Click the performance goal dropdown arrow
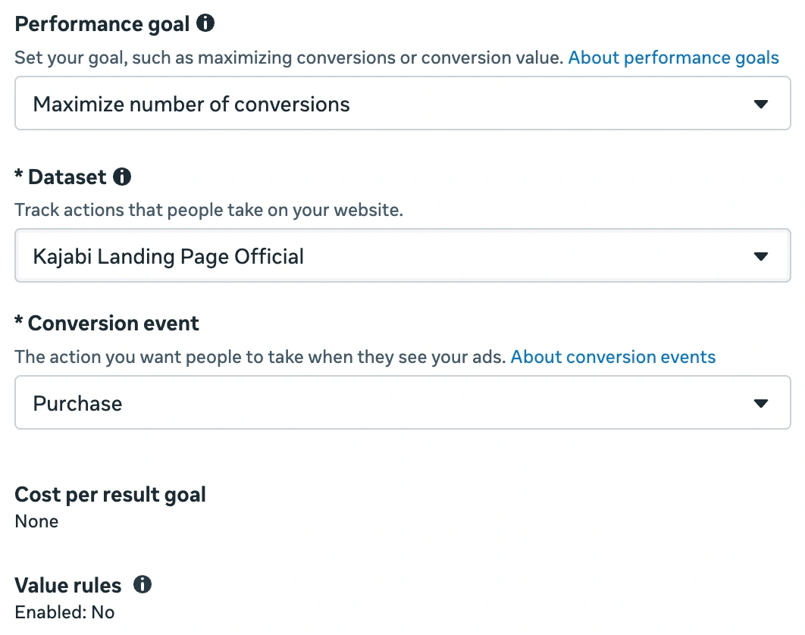The image size is (805, 635). pyautogui.click(x=761, y=105)
